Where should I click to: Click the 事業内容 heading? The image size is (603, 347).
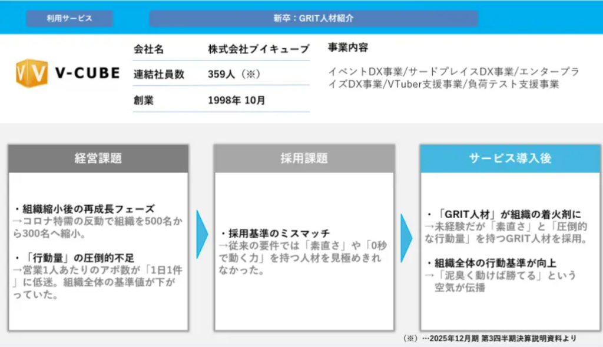click(x=347, y=48)
